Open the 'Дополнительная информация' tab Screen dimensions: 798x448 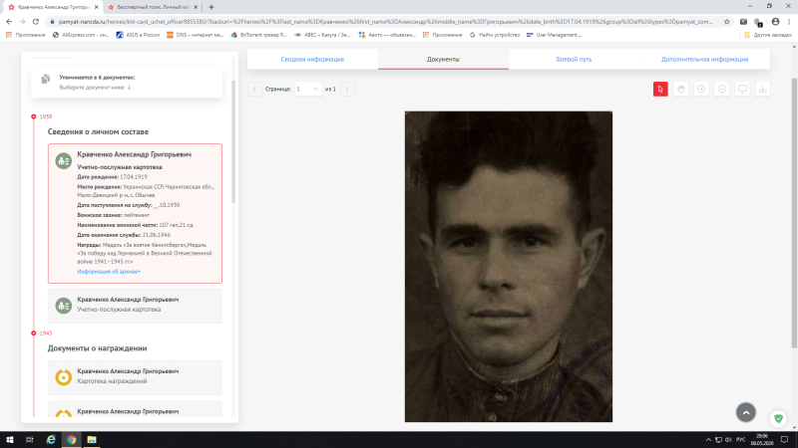(x=704, y=60)
